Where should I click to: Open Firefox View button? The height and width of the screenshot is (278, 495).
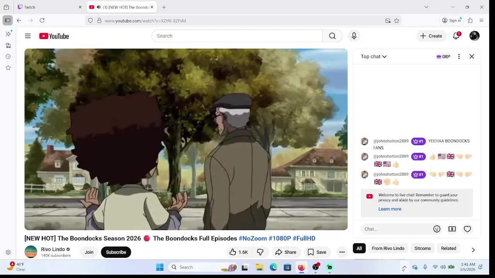6,7
